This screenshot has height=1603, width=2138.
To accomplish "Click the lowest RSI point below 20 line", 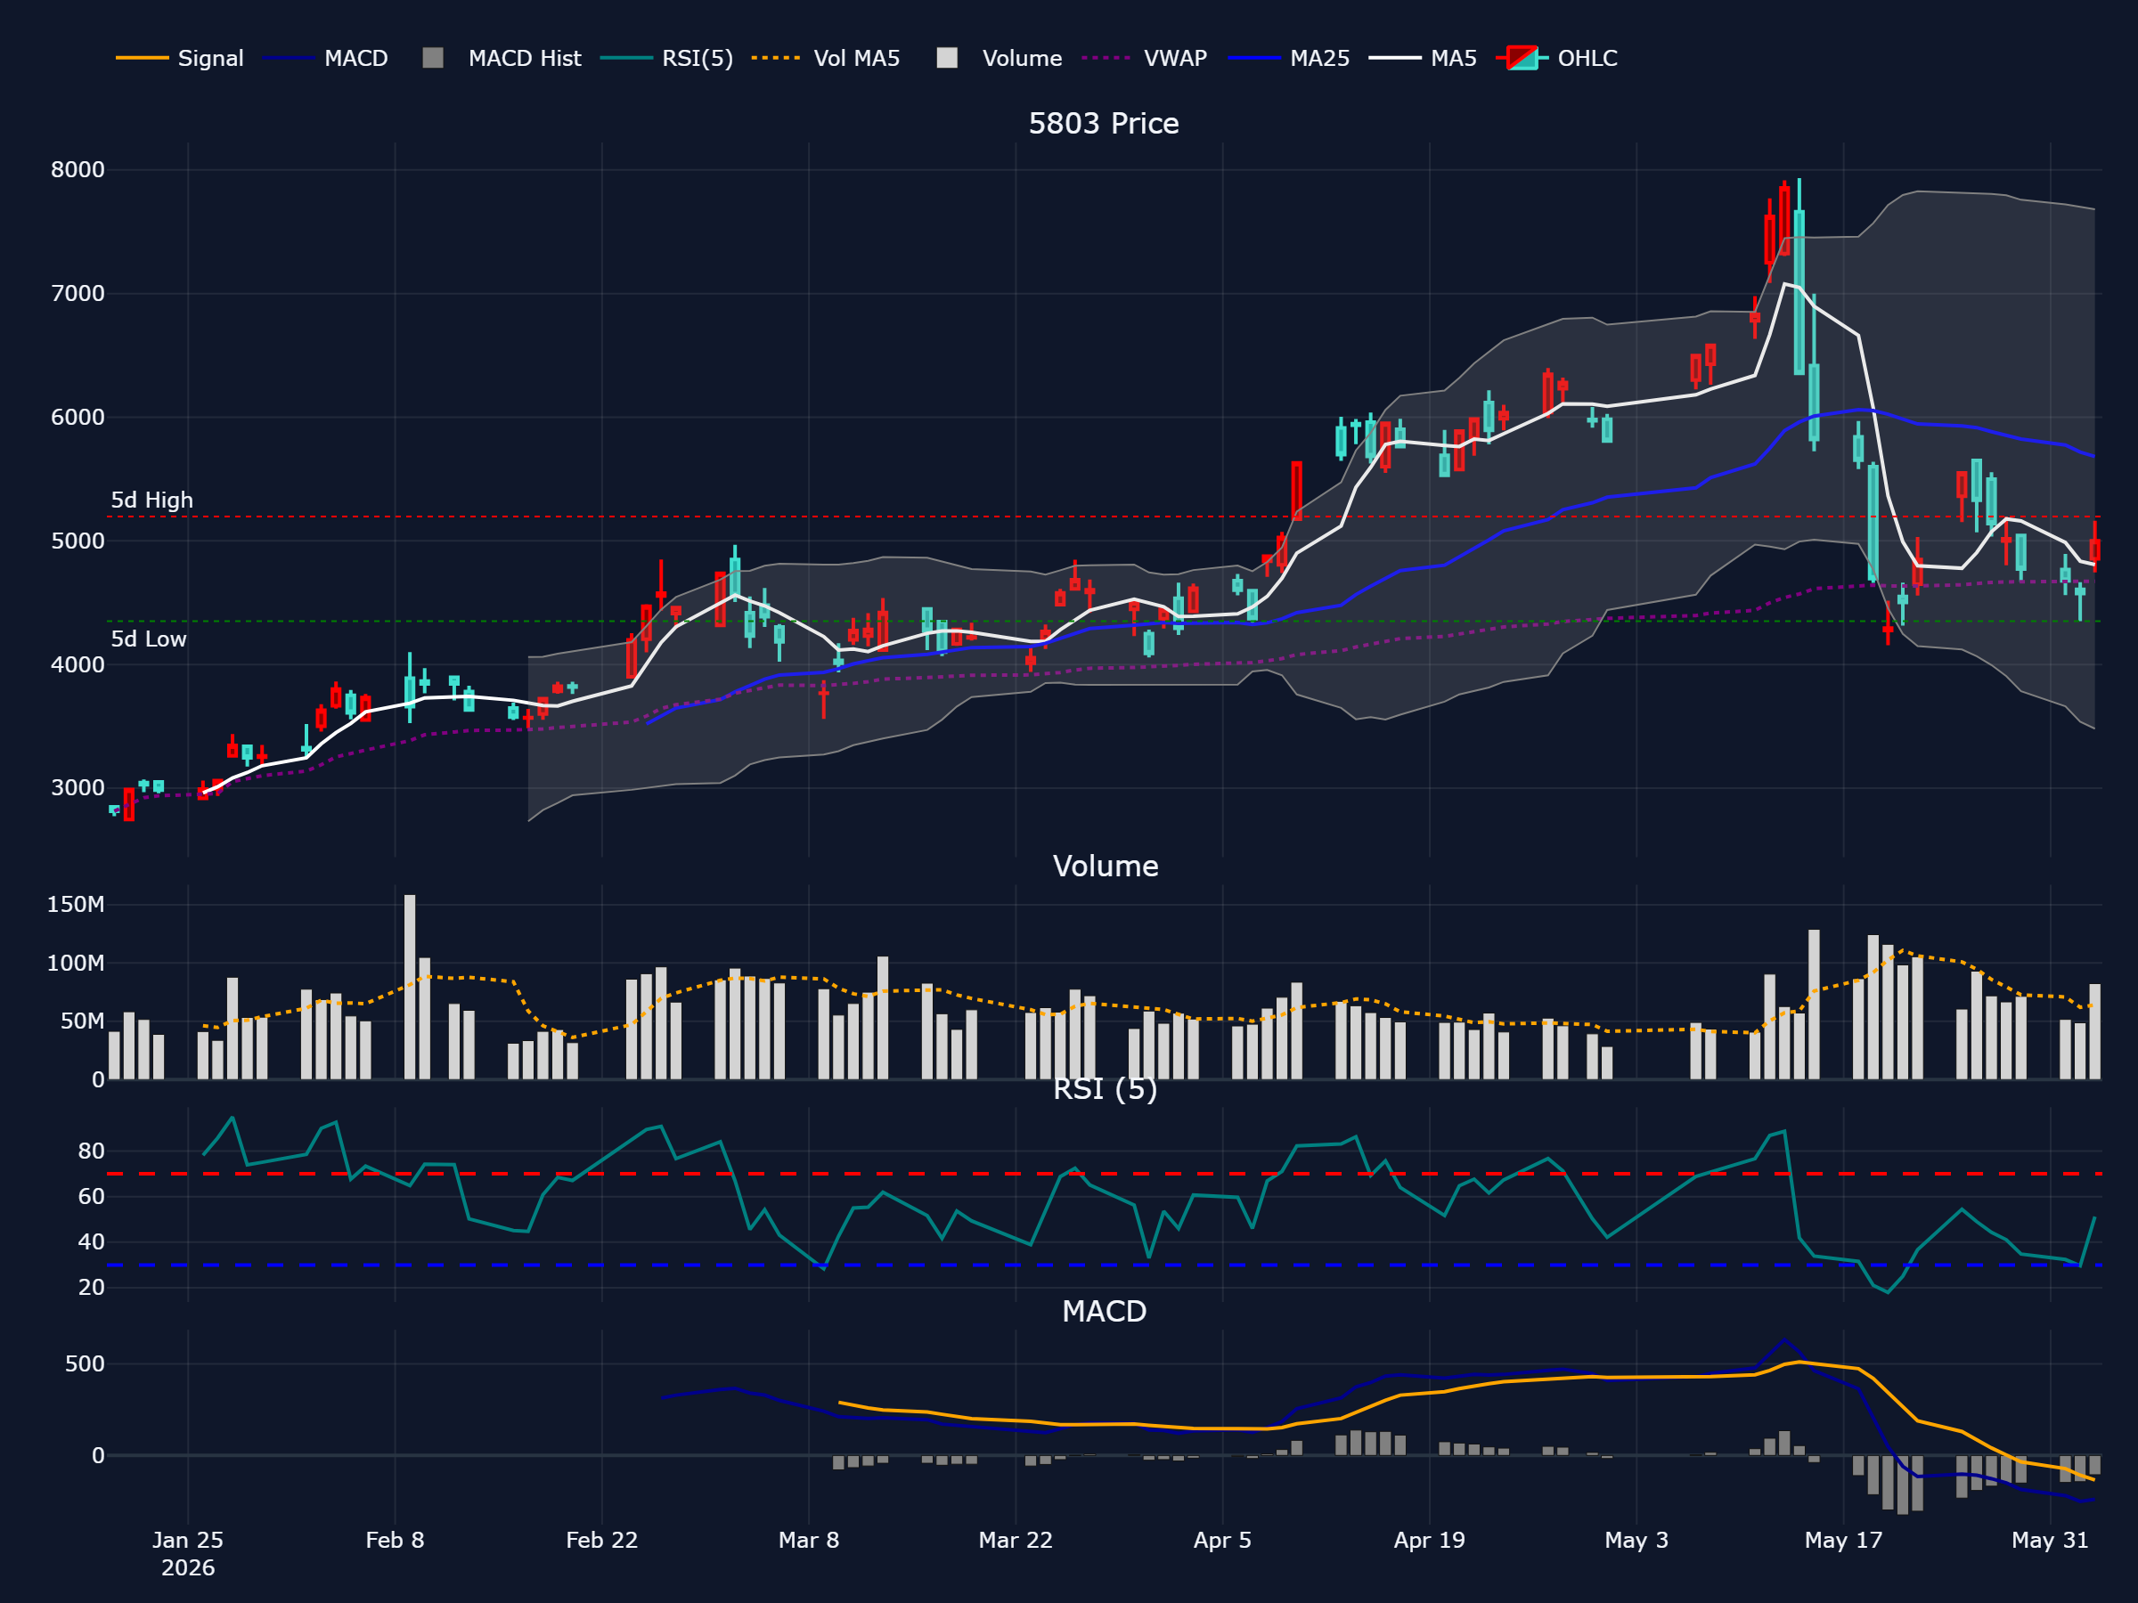I will pos(1888,1292).
